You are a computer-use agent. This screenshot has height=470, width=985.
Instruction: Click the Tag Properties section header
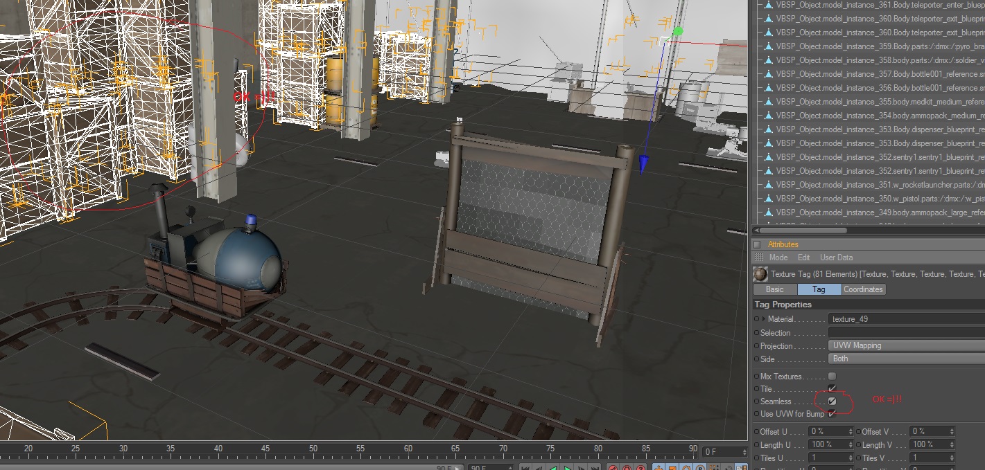point(869,305)
